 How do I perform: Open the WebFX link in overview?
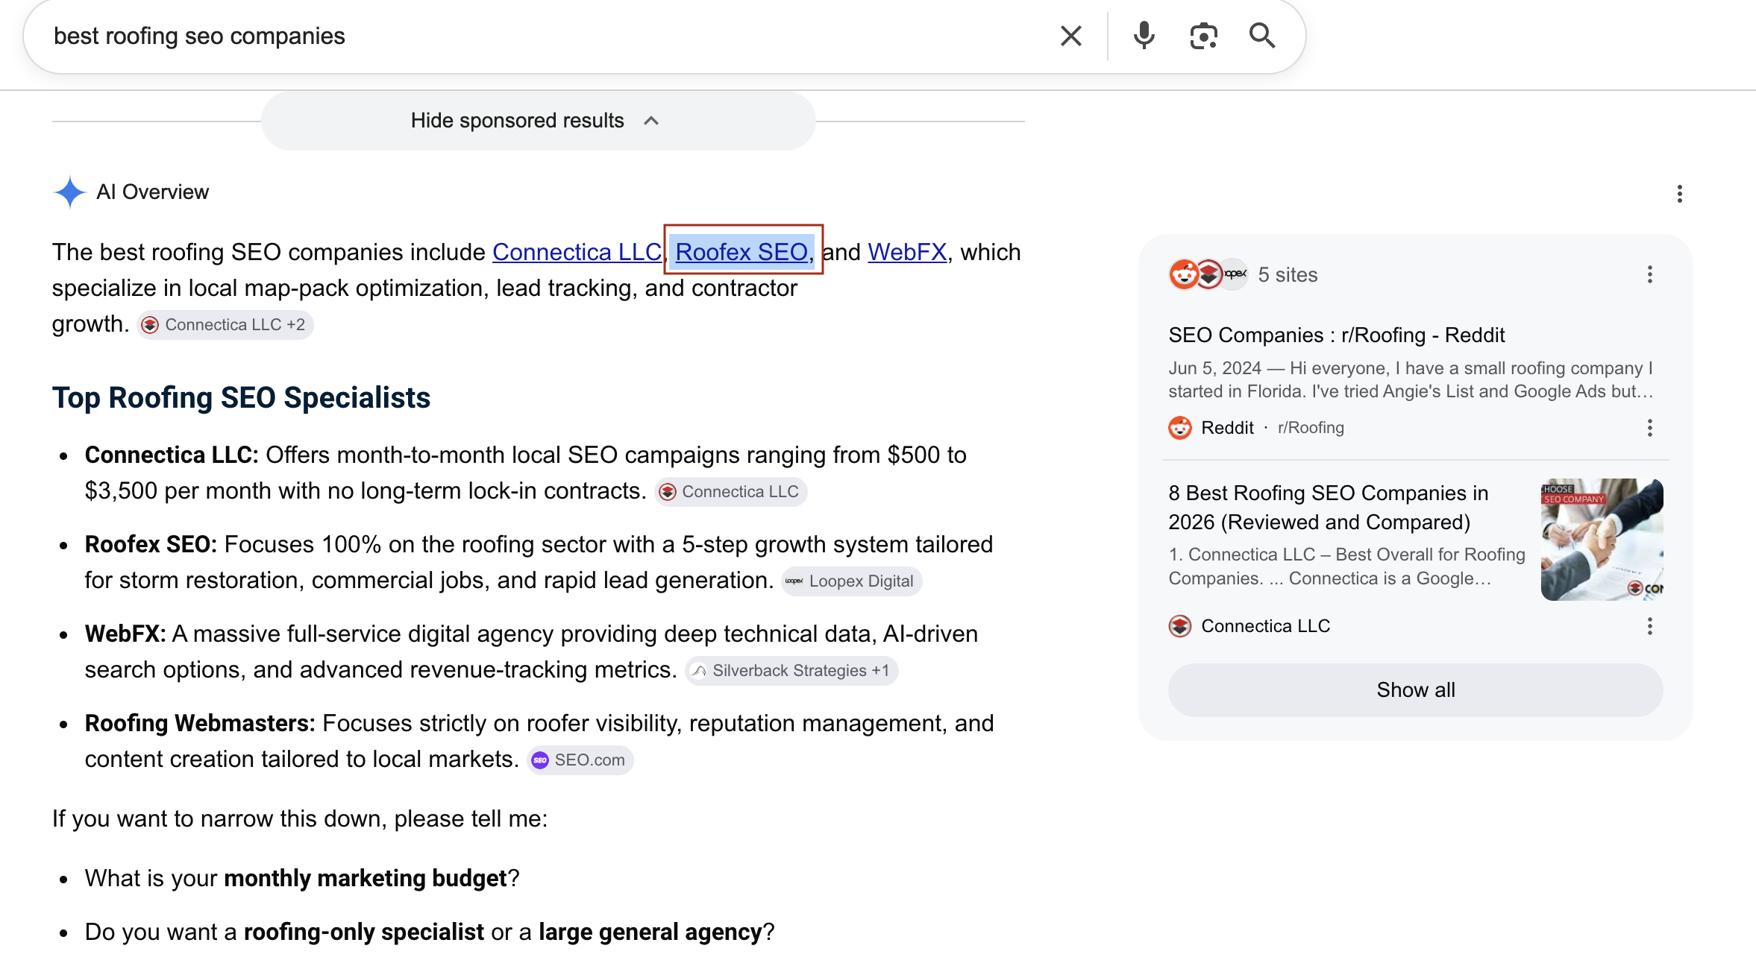[x=907, y=252]
